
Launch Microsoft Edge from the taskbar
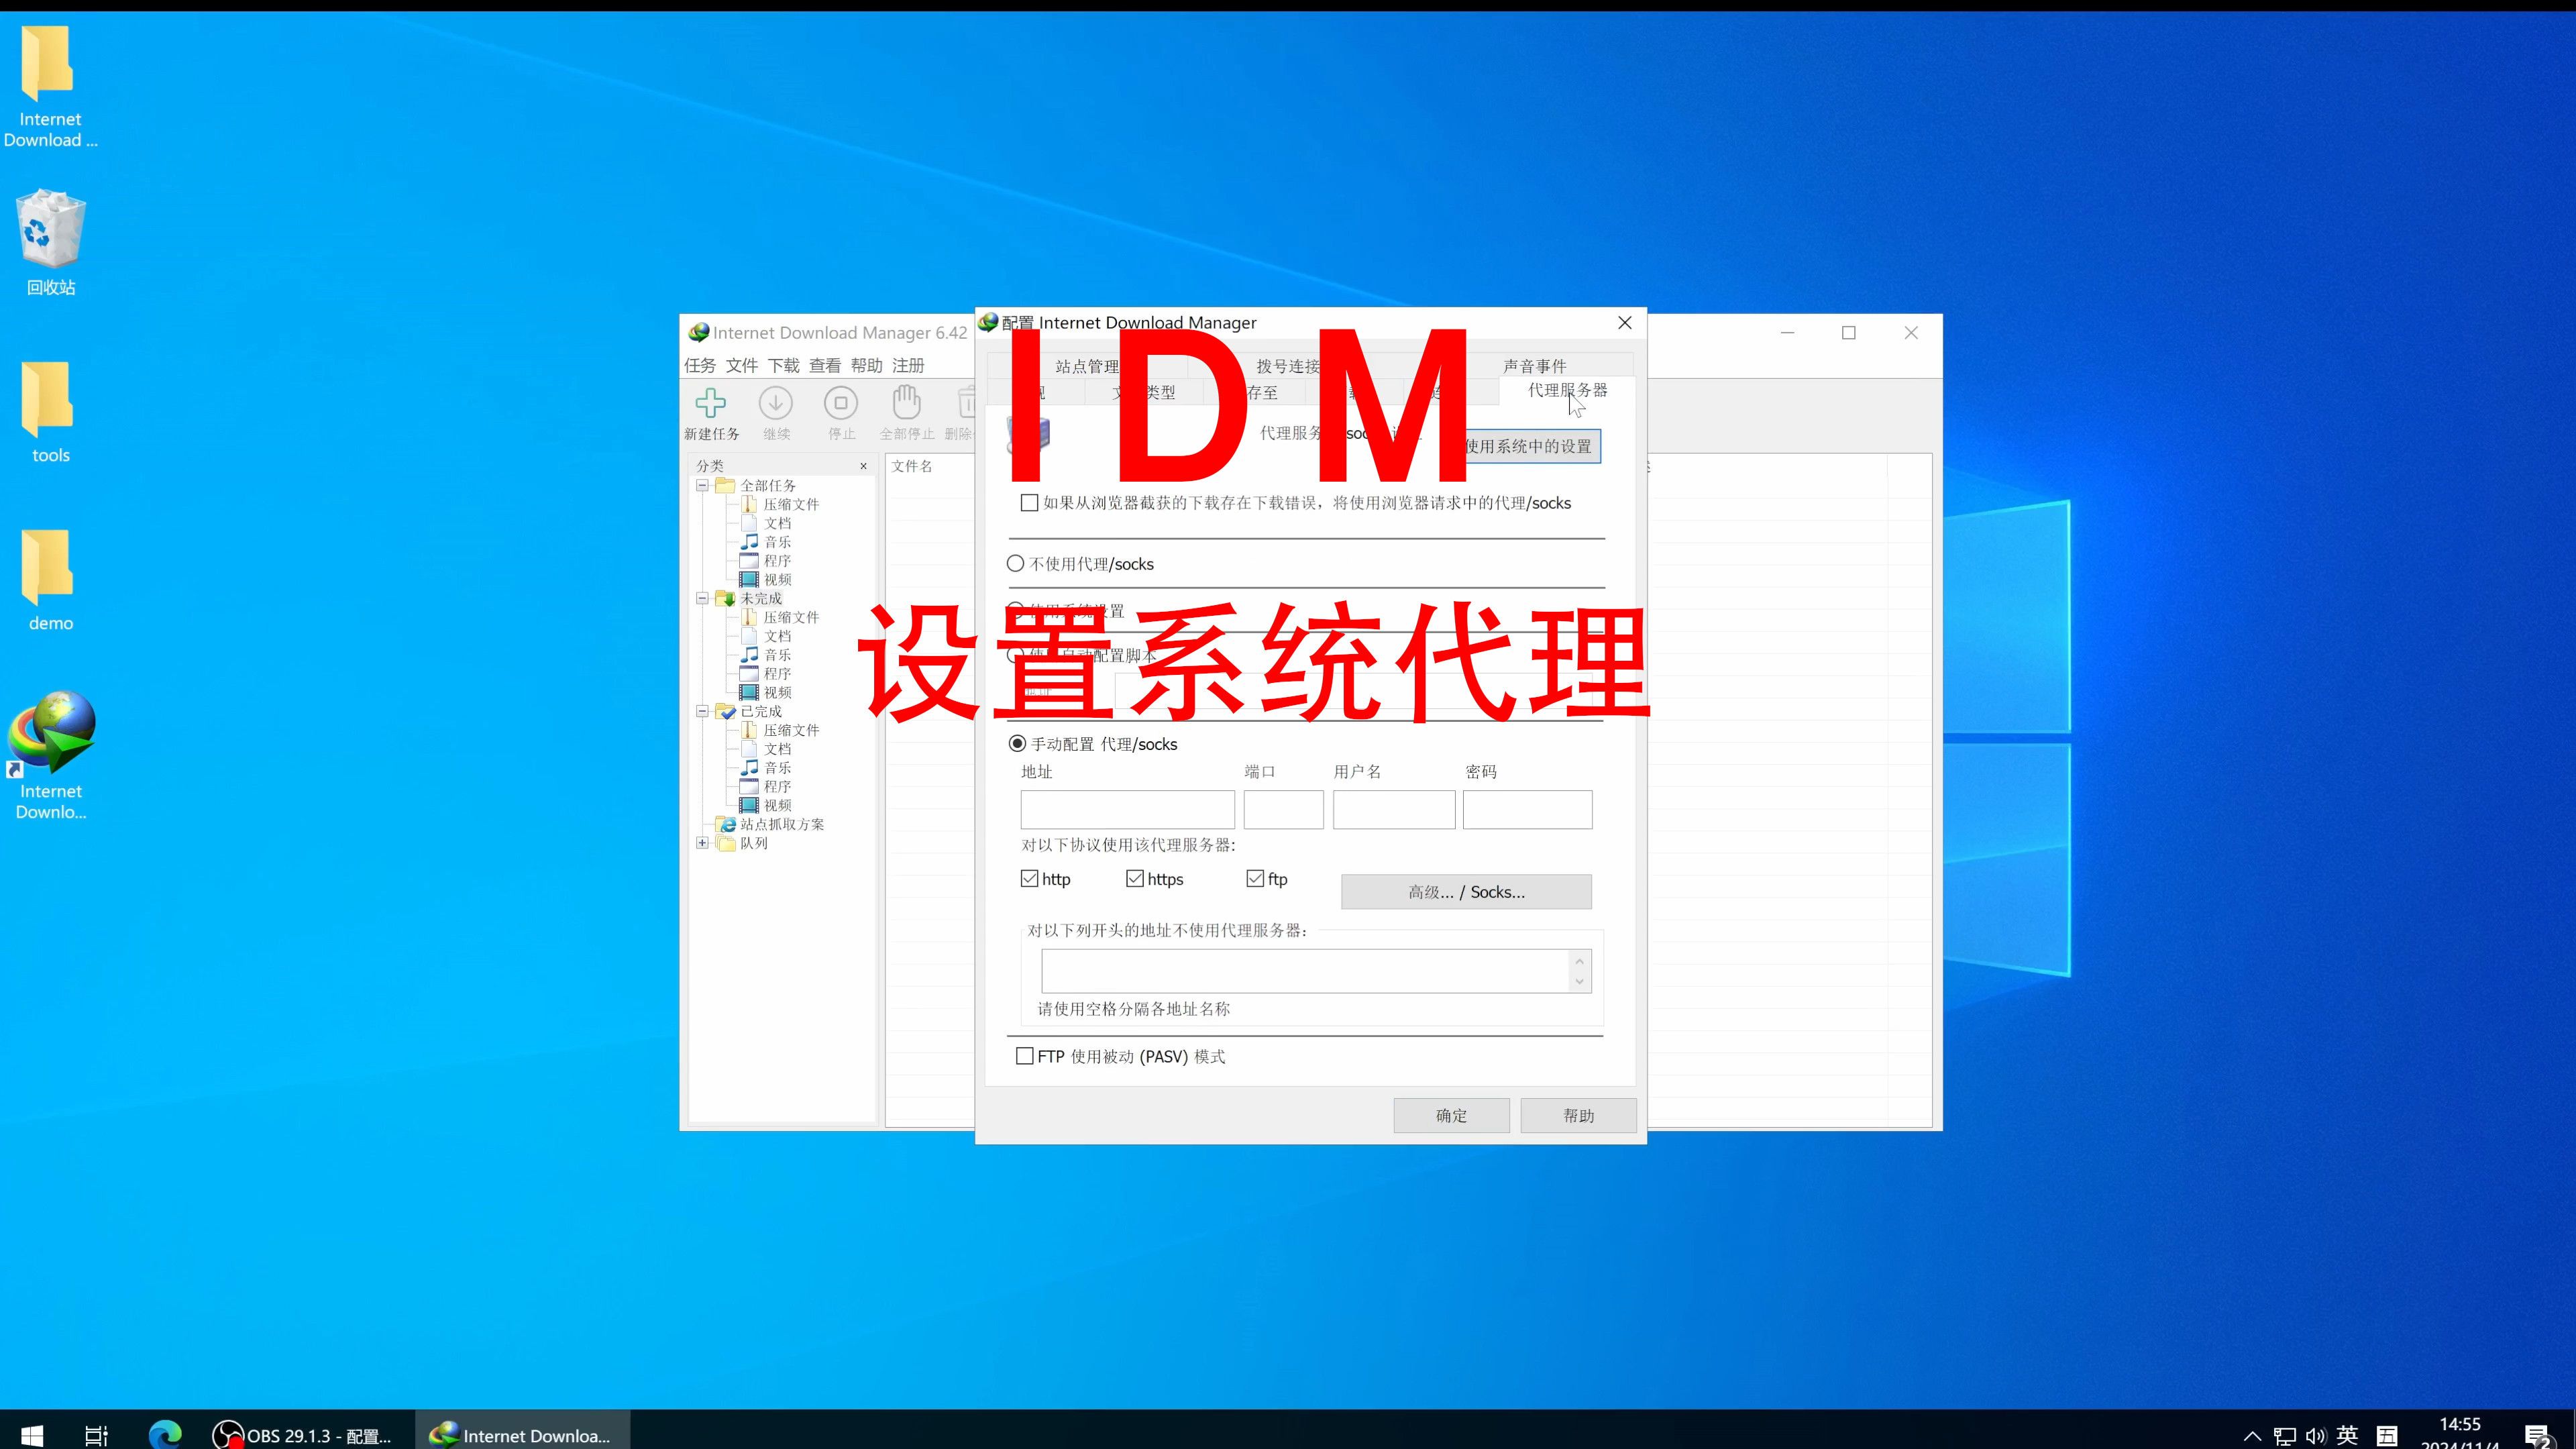click(165, 1435)
